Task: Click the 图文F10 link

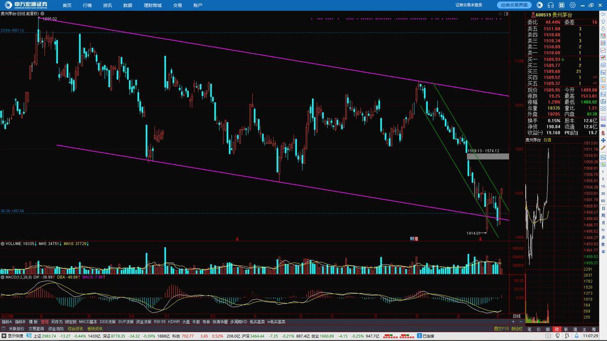Action: click(501, 329)
